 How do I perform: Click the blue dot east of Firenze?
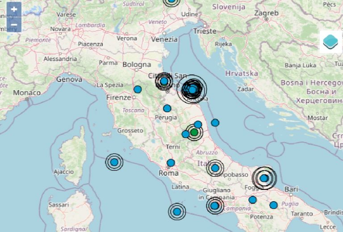coord(138,89)
